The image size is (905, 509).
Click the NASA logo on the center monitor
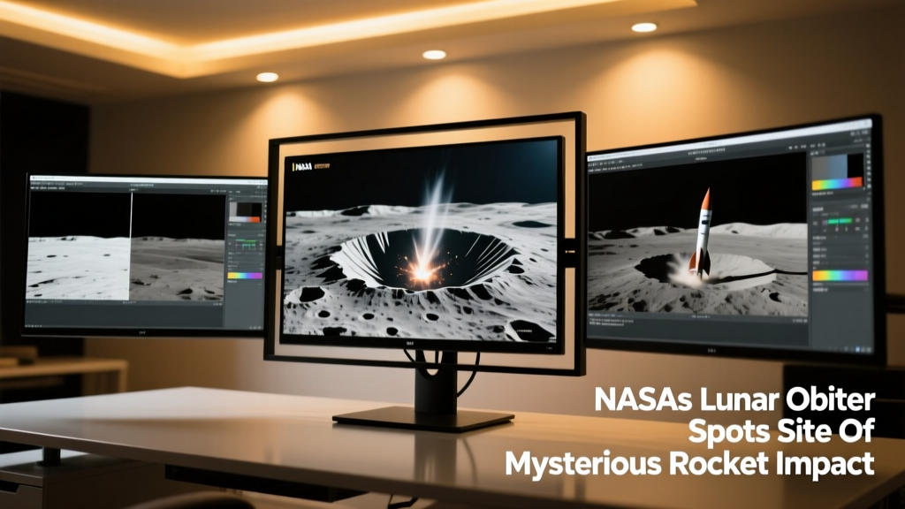pyautogui.click(x=302, y=167)
